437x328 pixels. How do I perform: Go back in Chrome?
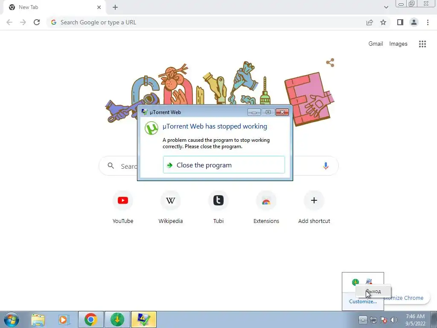(9, 22)
